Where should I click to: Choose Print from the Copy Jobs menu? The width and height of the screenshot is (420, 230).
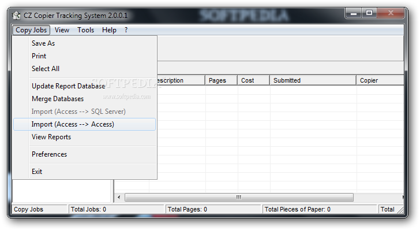85,56
